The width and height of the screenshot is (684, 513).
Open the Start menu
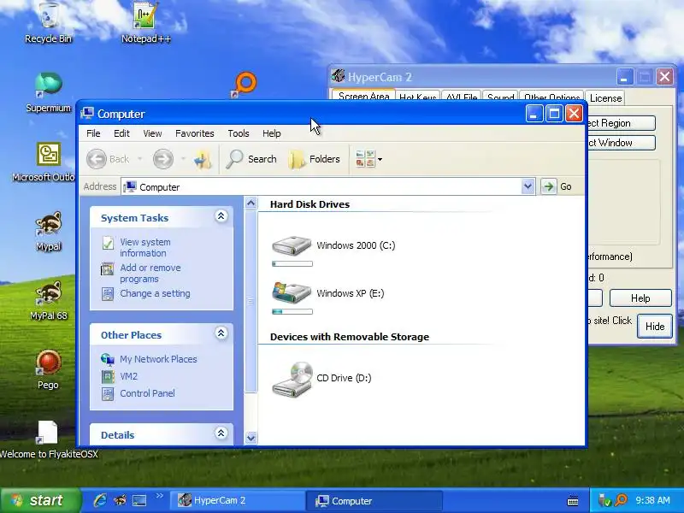[x=40, y=500]
